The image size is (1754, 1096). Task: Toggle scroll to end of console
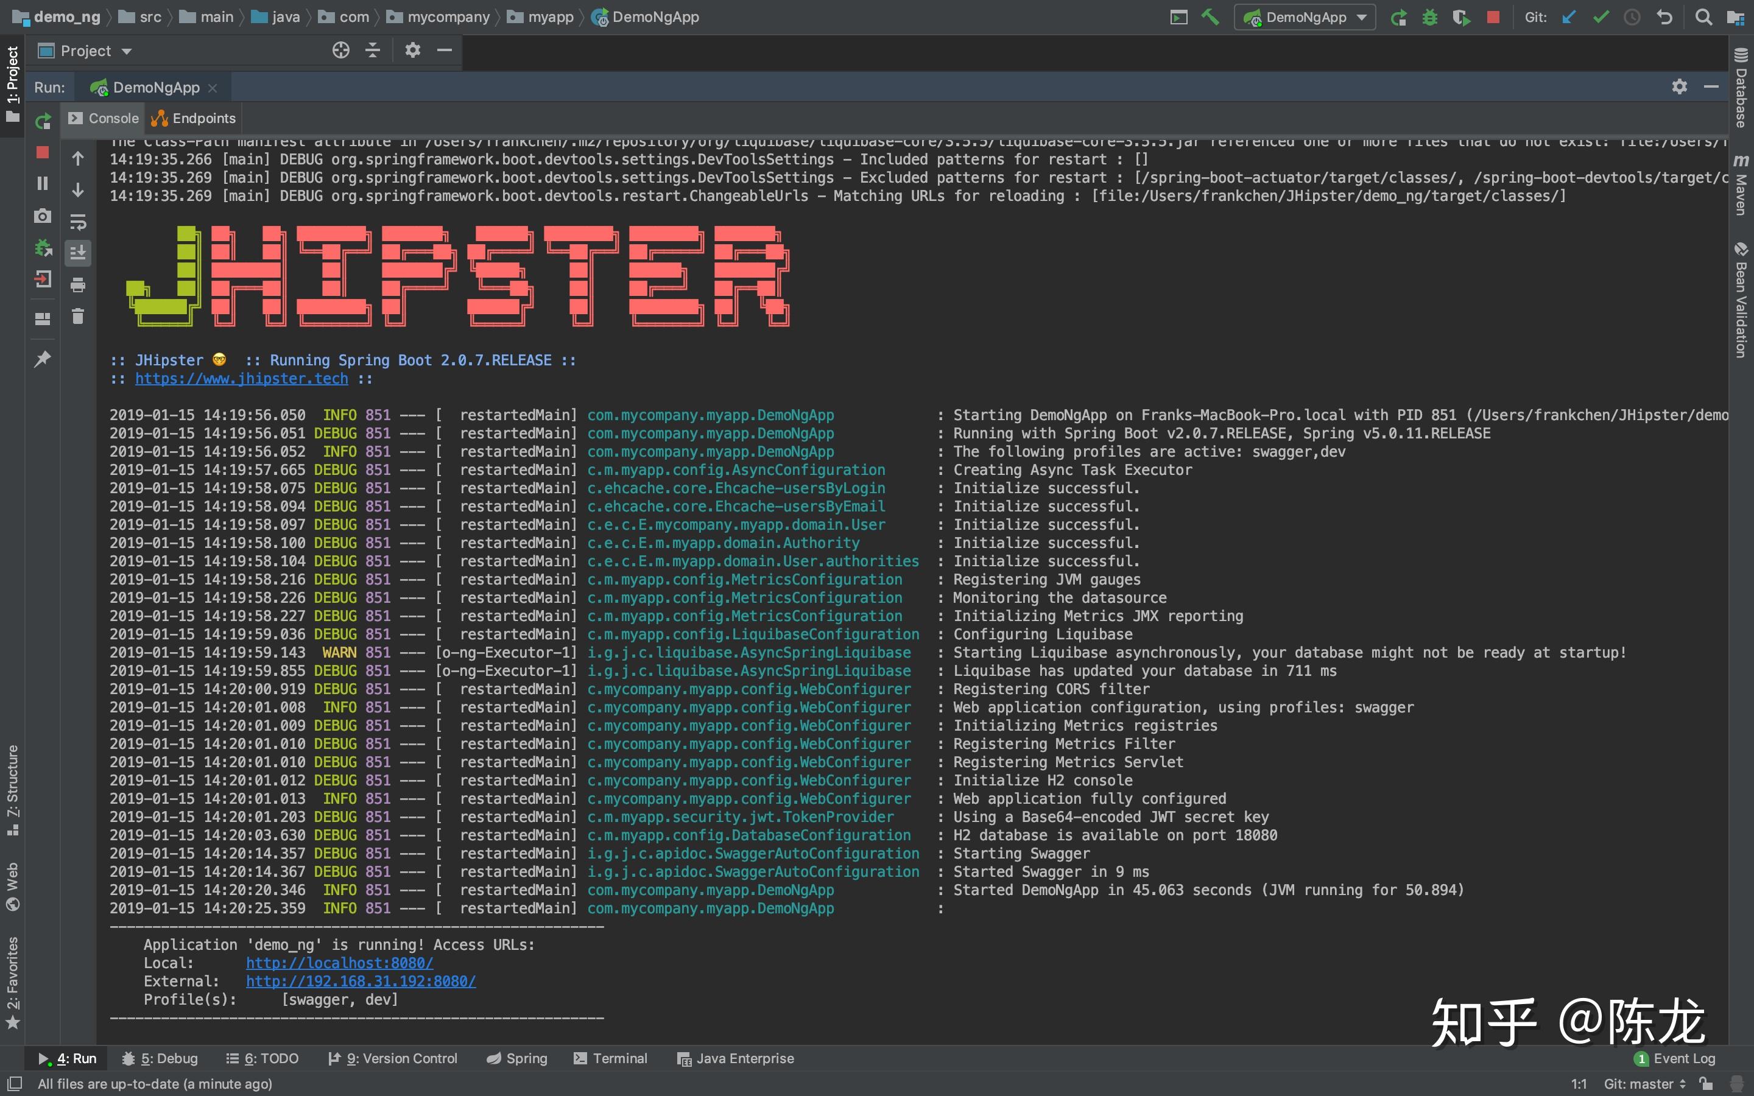(77, 252)
